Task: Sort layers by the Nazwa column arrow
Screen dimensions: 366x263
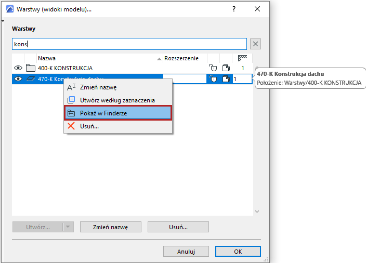Action: [159, 59]
